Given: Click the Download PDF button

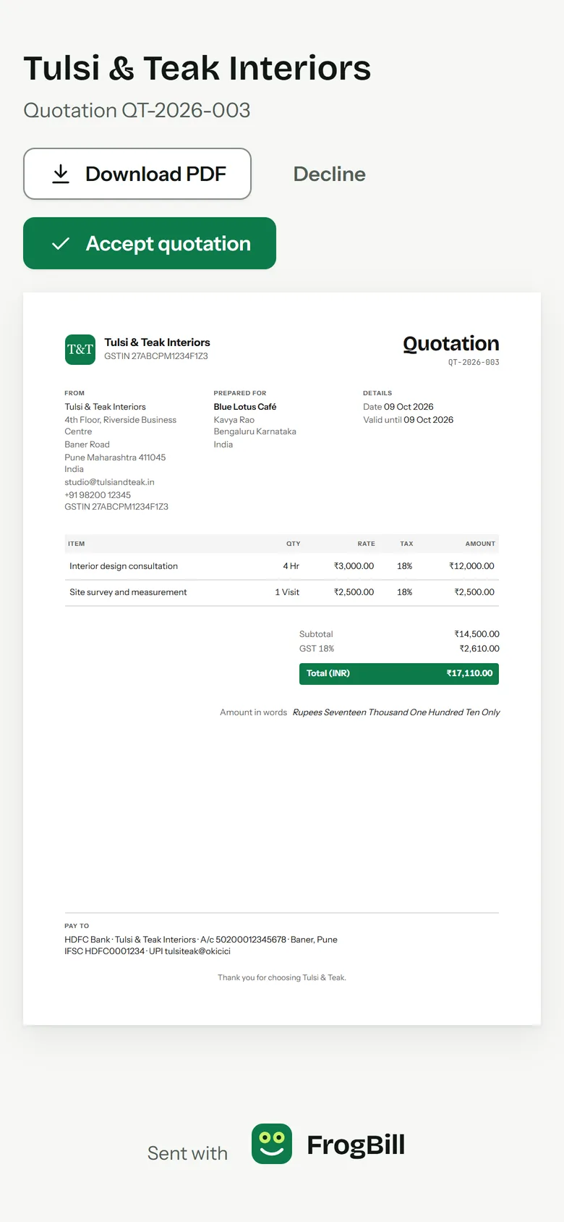Looking at the screenshot, I should (137, 174).
